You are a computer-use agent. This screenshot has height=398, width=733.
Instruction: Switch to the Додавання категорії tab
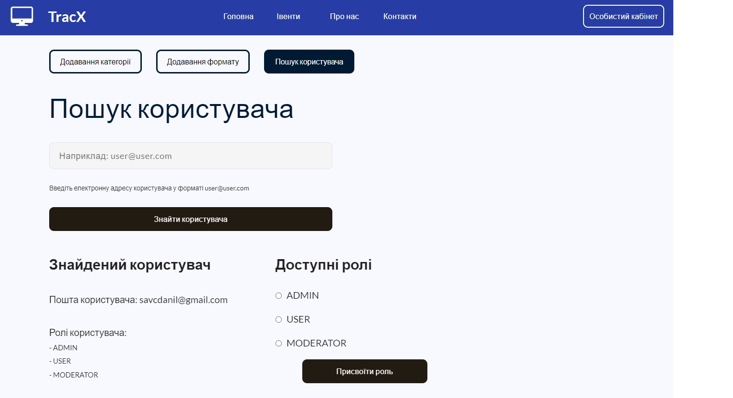[x=95, y=61]
